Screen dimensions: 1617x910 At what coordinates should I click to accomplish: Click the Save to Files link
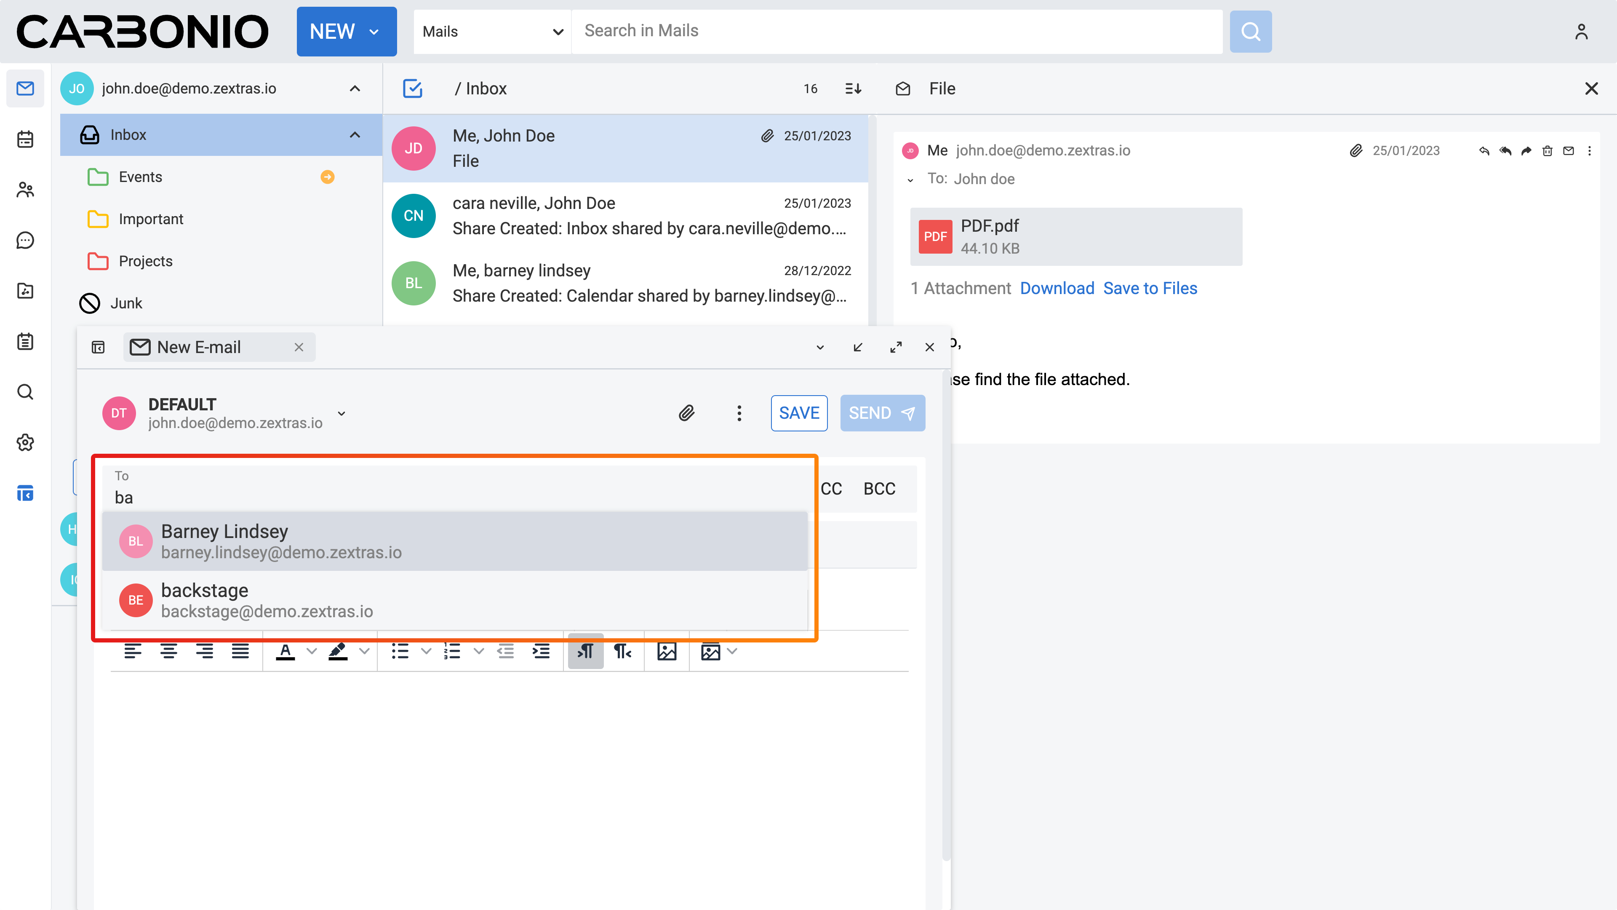coord(1150,288)
